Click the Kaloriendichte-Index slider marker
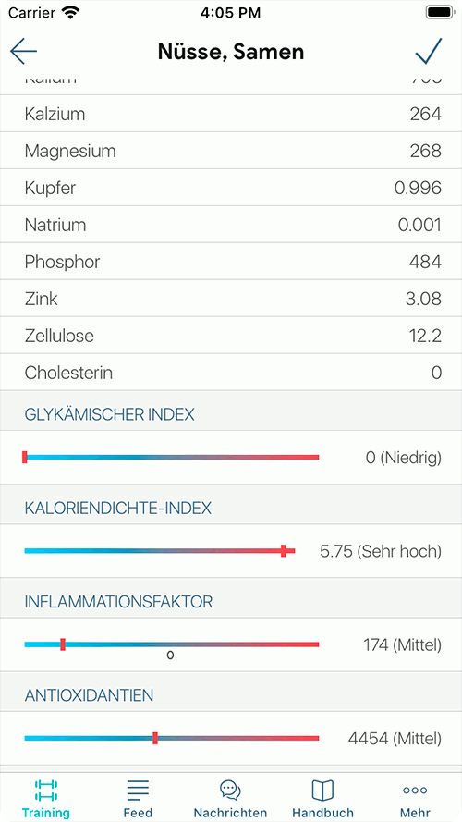Image resolution: width=462 pixels, height=822 pixels. 284,551
